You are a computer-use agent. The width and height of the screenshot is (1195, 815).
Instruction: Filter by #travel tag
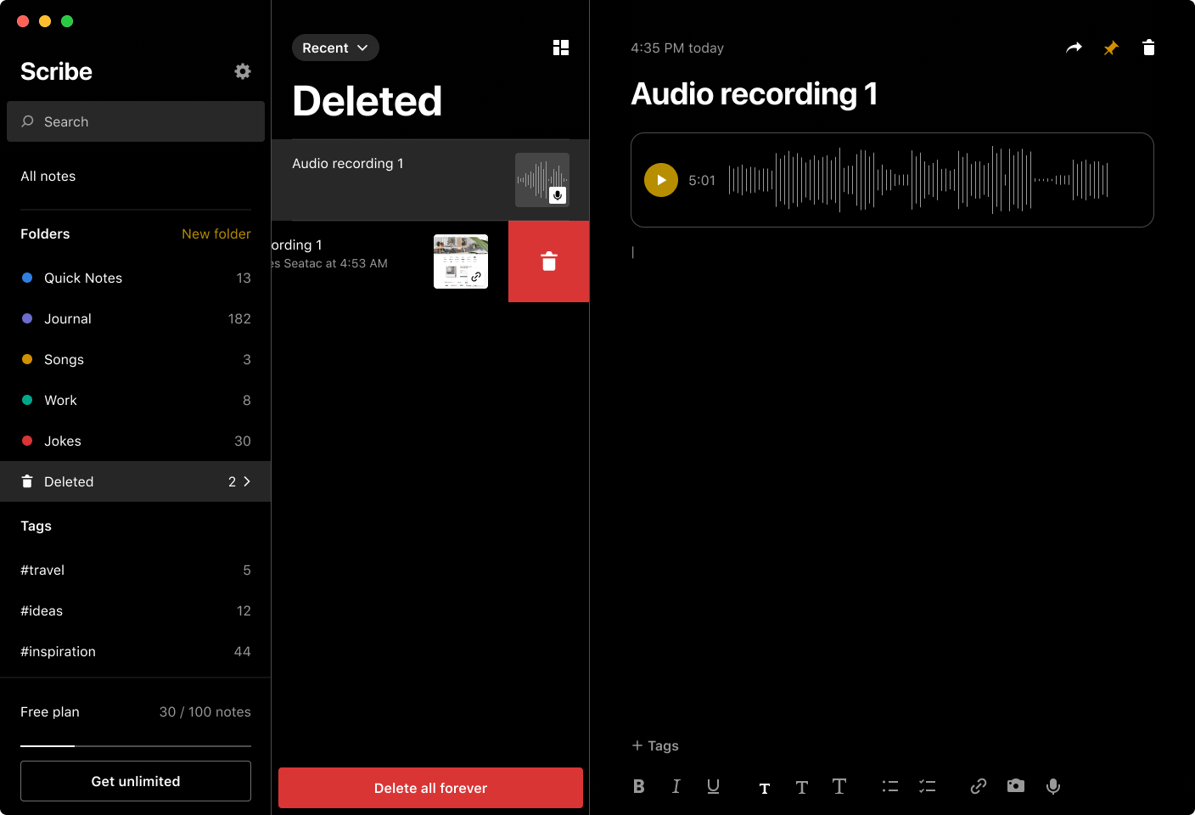point(136,570)
